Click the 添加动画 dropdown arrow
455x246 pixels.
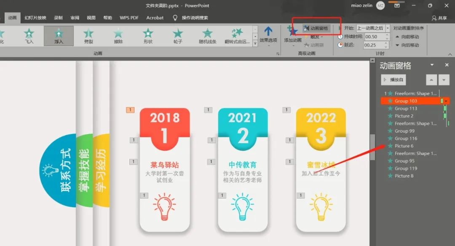pos(293,45)
